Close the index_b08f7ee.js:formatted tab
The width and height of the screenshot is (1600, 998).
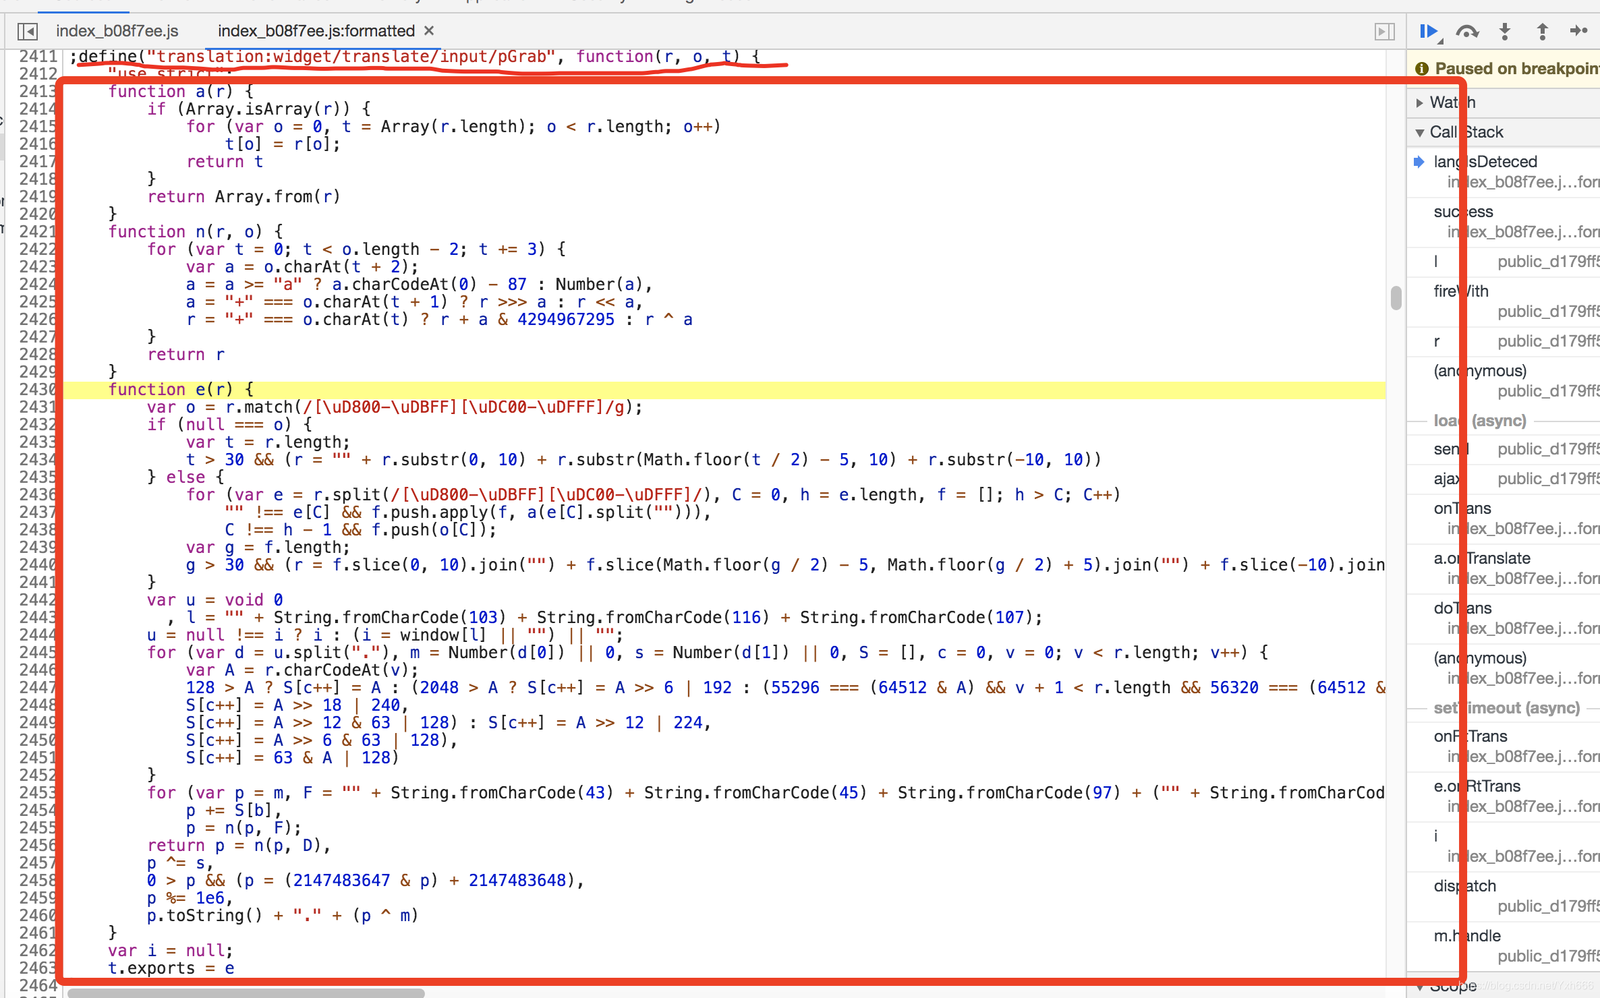(429, 31)
